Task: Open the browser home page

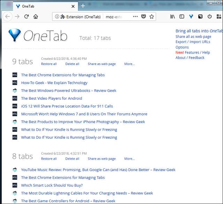Action: pyautogui.click(x=36, y=17)
